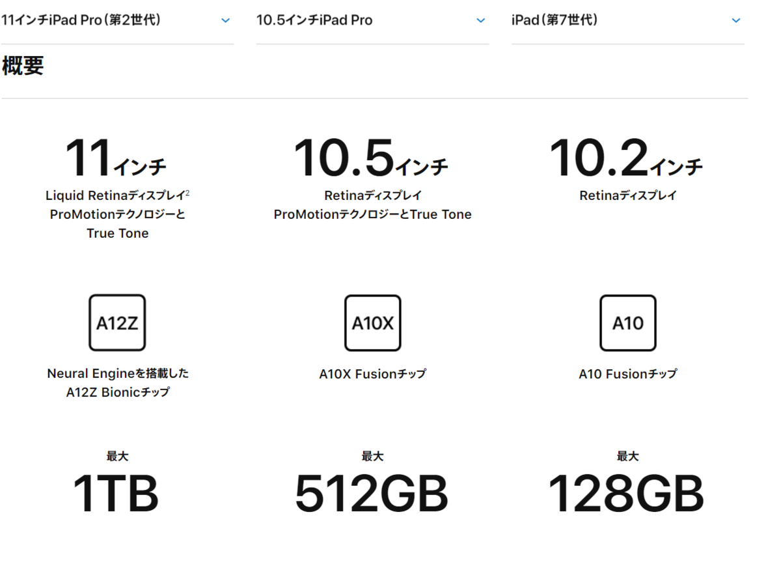This screenshot has width=781, height=568.
Task: Open the iPad(第7世代) model dropdown
Action: pos(628,20)
